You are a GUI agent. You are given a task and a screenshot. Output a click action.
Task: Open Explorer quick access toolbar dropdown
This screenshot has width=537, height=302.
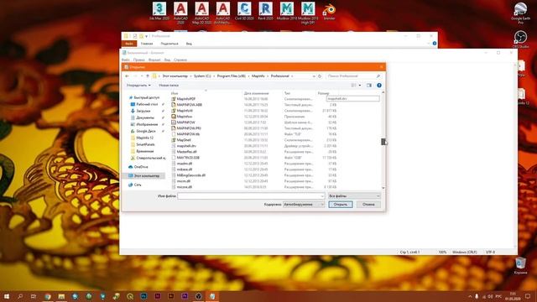[x=146, y=36]
